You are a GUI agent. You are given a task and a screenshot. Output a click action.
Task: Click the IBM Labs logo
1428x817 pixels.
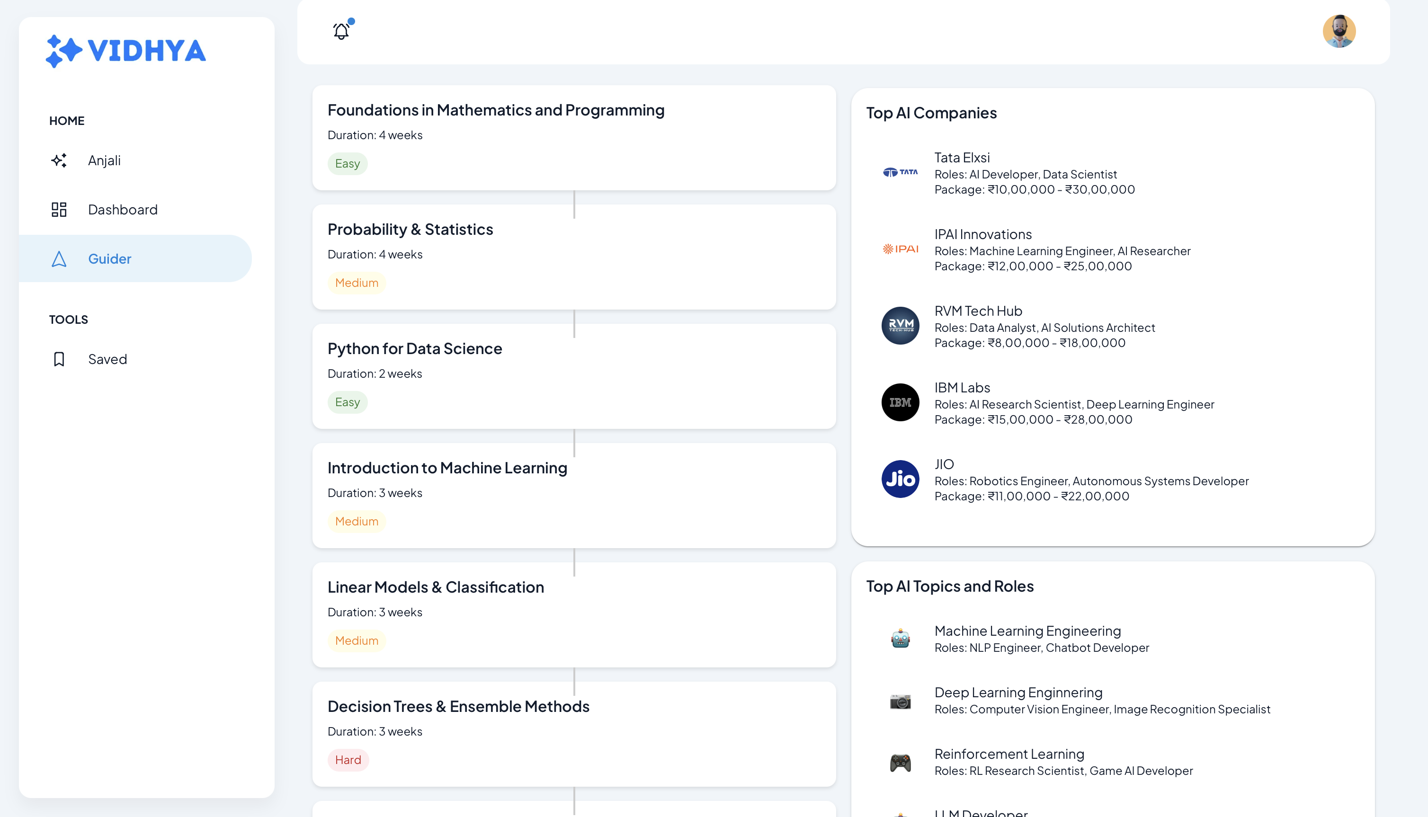point(900,402)
